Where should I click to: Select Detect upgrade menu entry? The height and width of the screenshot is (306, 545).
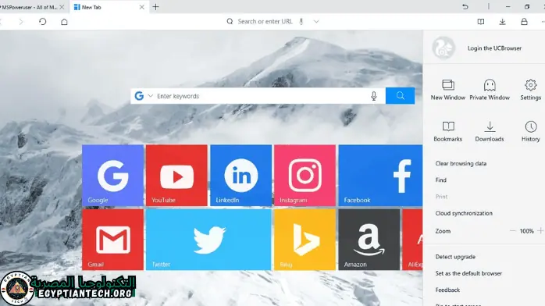tap(455, 257)
